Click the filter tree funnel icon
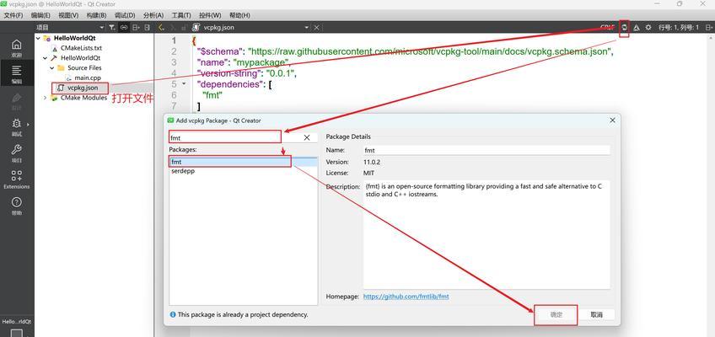The width and height of the screenshot is (715, 337). coord(111,27)
